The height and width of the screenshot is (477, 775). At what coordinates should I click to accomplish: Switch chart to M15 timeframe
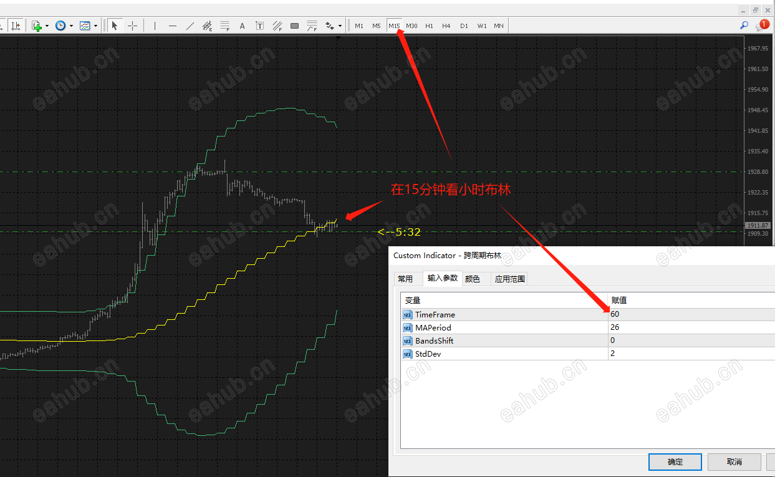tap(394, 26)
